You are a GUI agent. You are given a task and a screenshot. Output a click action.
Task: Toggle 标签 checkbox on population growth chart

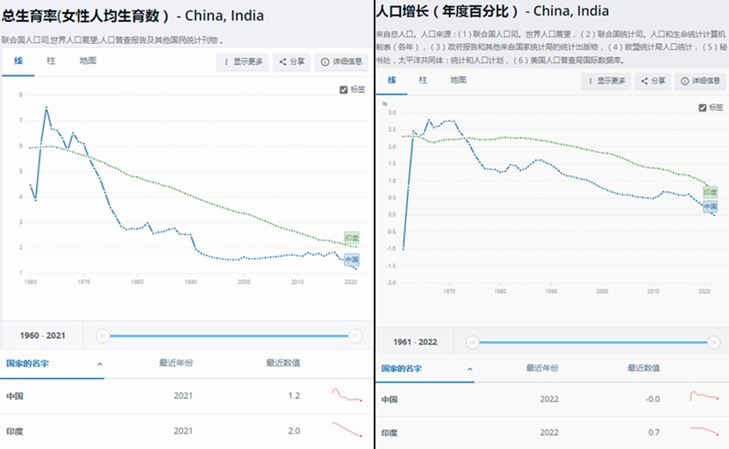coord(702,107)
